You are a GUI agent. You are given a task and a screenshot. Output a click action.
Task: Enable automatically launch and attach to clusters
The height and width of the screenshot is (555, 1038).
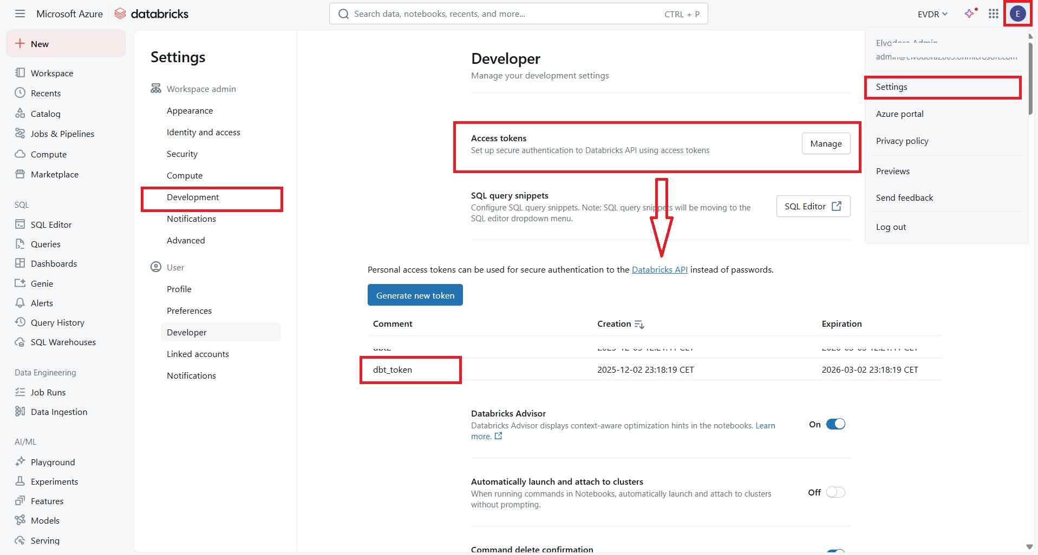[x=835, y=492]
